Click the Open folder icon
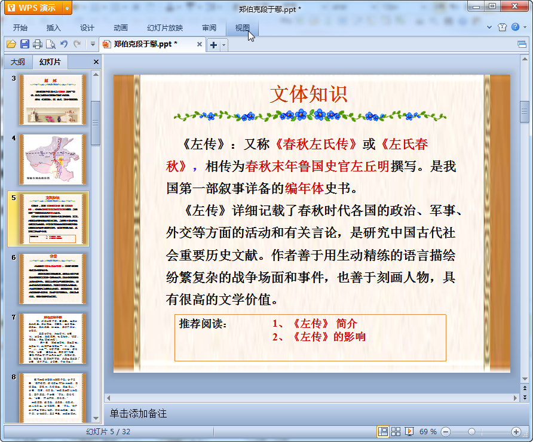The width and height of the screenshot is (533, 442). tap(11, 44)
